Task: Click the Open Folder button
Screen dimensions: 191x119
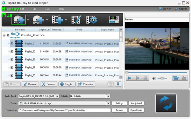Action: pyautogui.click(x=136, y=110)
